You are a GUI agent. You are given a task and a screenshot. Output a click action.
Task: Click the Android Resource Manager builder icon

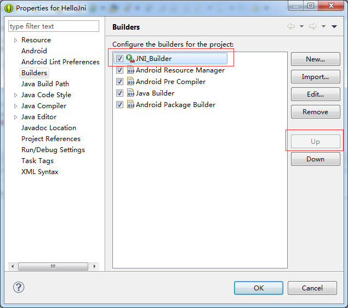[130, 70]
